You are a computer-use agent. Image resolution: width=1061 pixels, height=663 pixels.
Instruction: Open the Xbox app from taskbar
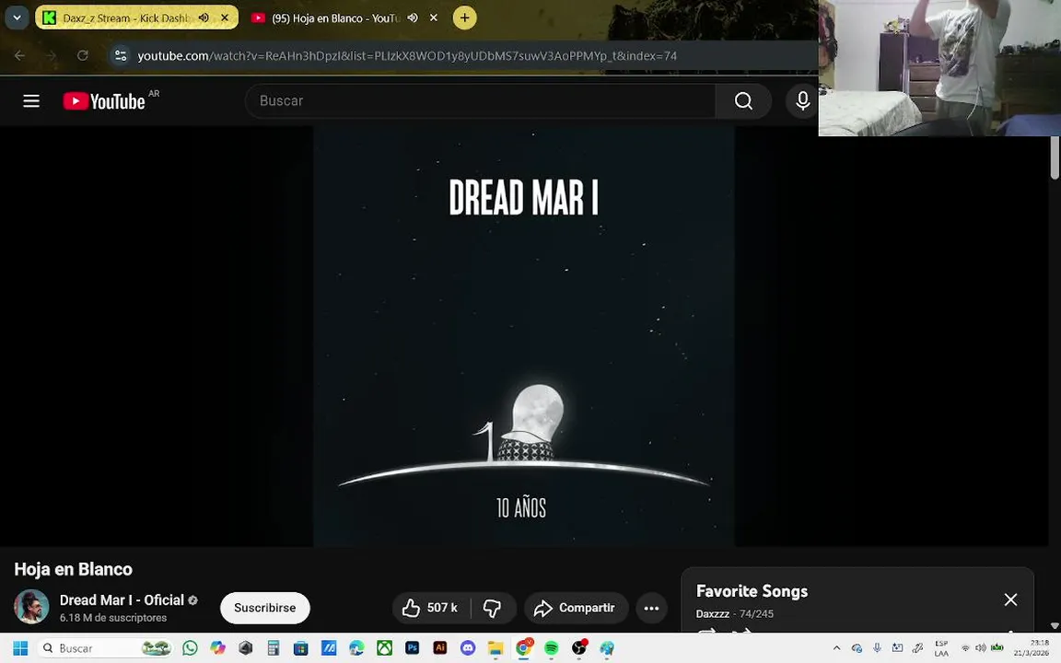coord(384,648)
